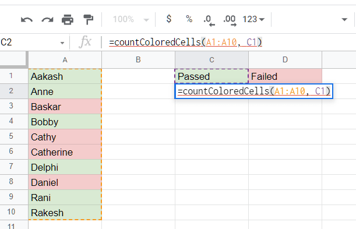The width and height of the screenshot is (356, 229).
Task: Click the red Failed cell
Action: click(x=285, y=76)
